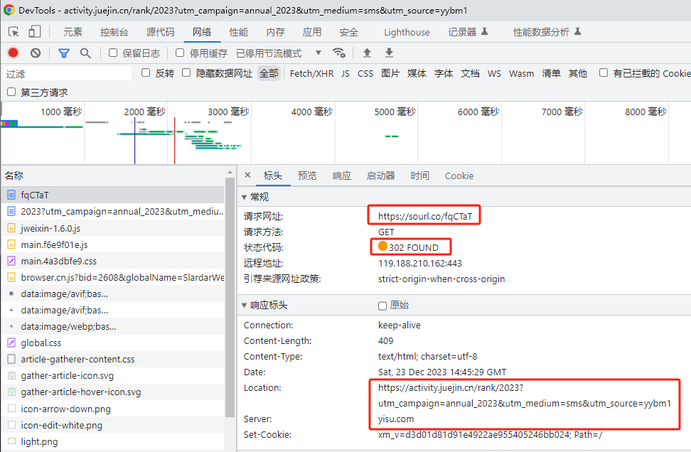Check the 第三方请求 checkbox
Viewport: 691px width, 452px height.
pos(11,92)
